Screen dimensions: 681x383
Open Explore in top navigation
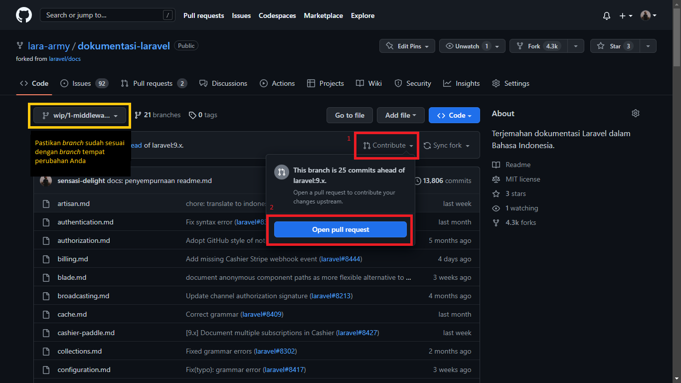coord(362,16)
